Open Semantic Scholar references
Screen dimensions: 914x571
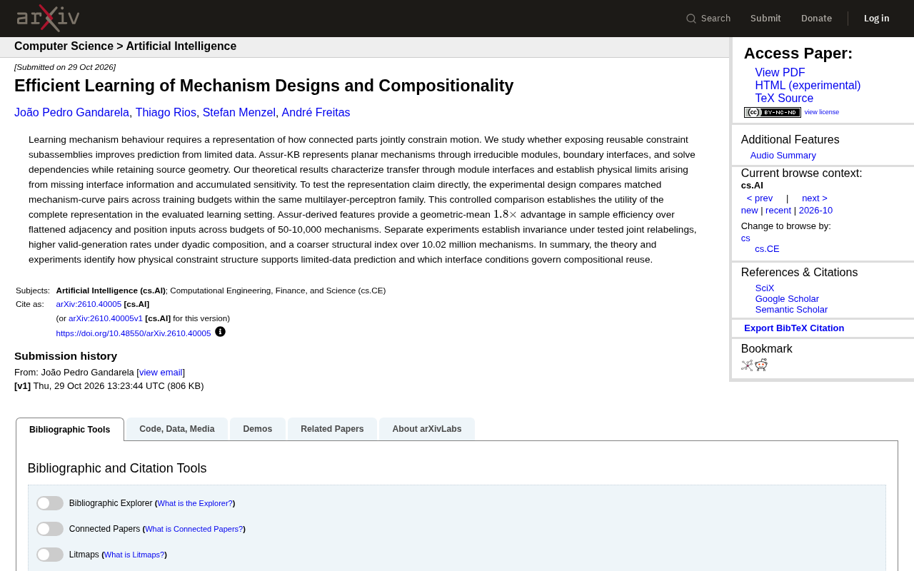791,310
